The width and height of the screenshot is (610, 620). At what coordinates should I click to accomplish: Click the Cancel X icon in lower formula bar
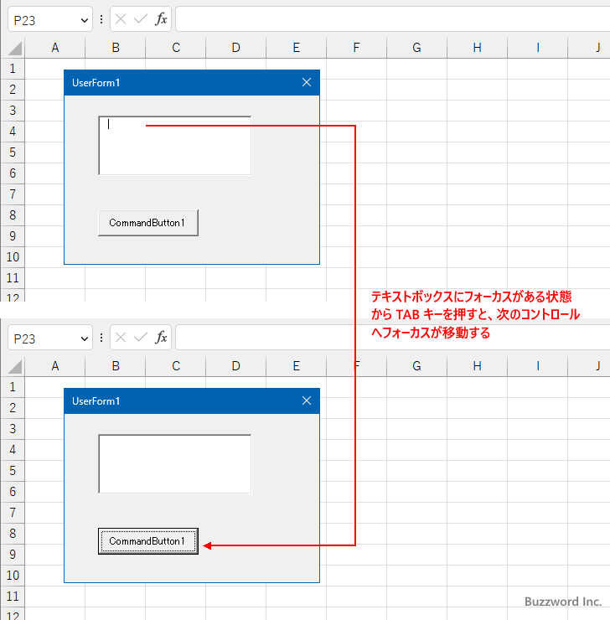[x=121, y=338]
